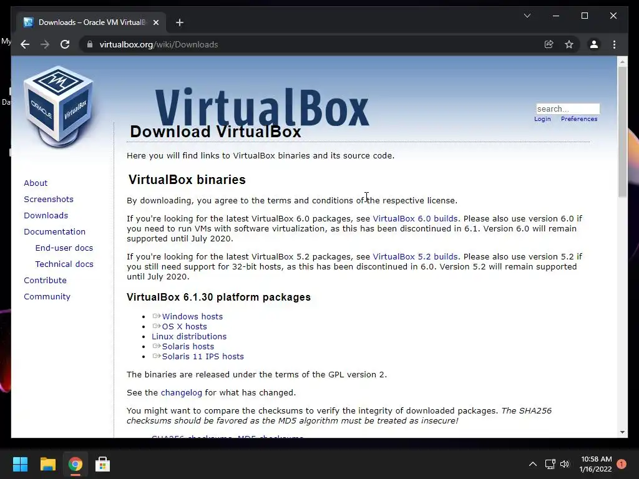
Task: Click the padlock site info icon
Action: tap(90, 44)
